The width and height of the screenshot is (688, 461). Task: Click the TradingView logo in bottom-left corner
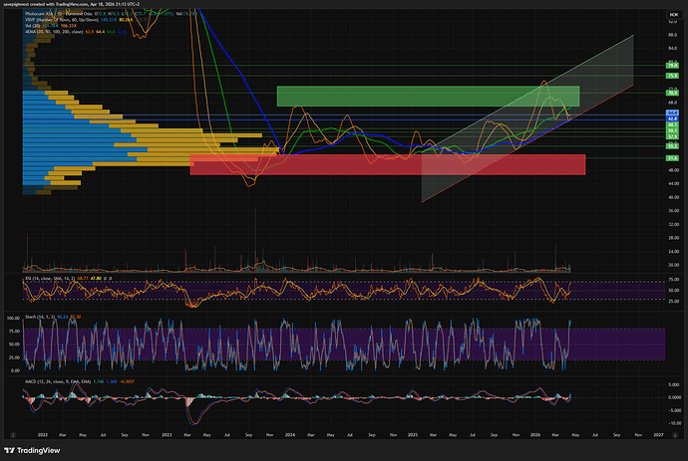click(x=46, y=447)
